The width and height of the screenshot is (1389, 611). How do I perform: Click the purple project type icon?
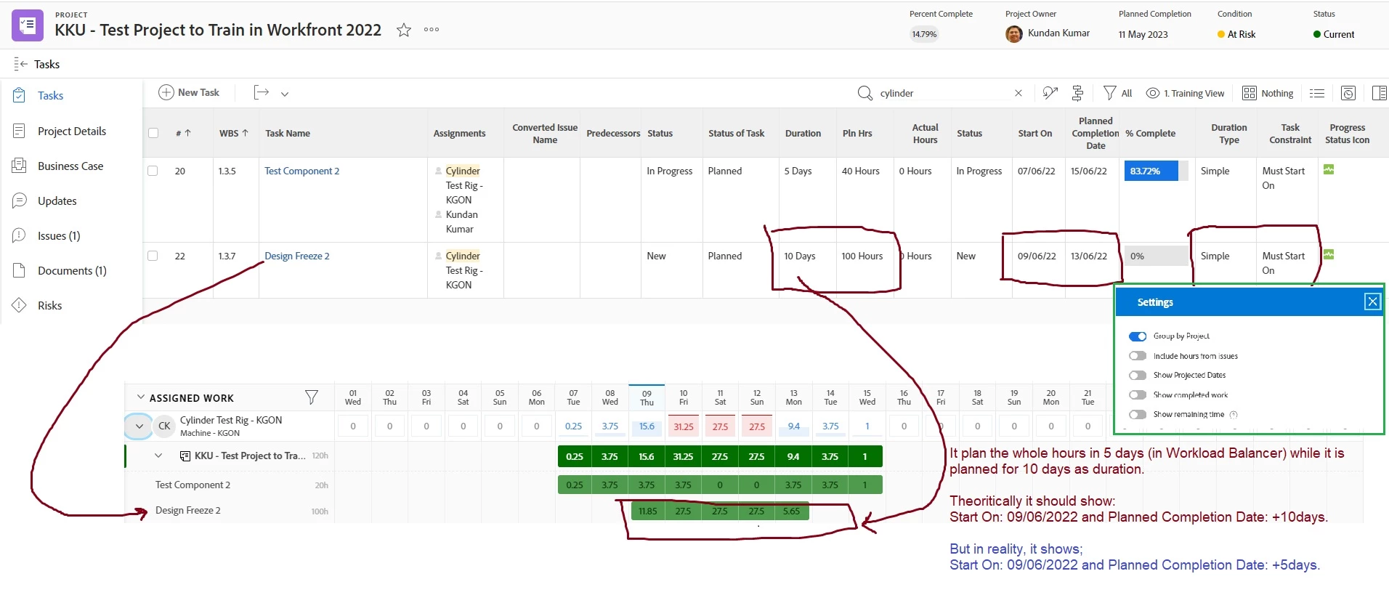tap(28, 25)
